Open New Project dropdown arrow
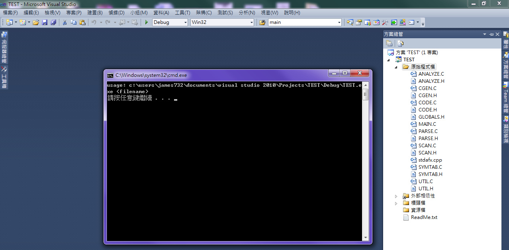The image size is (509, 250). 16,22
